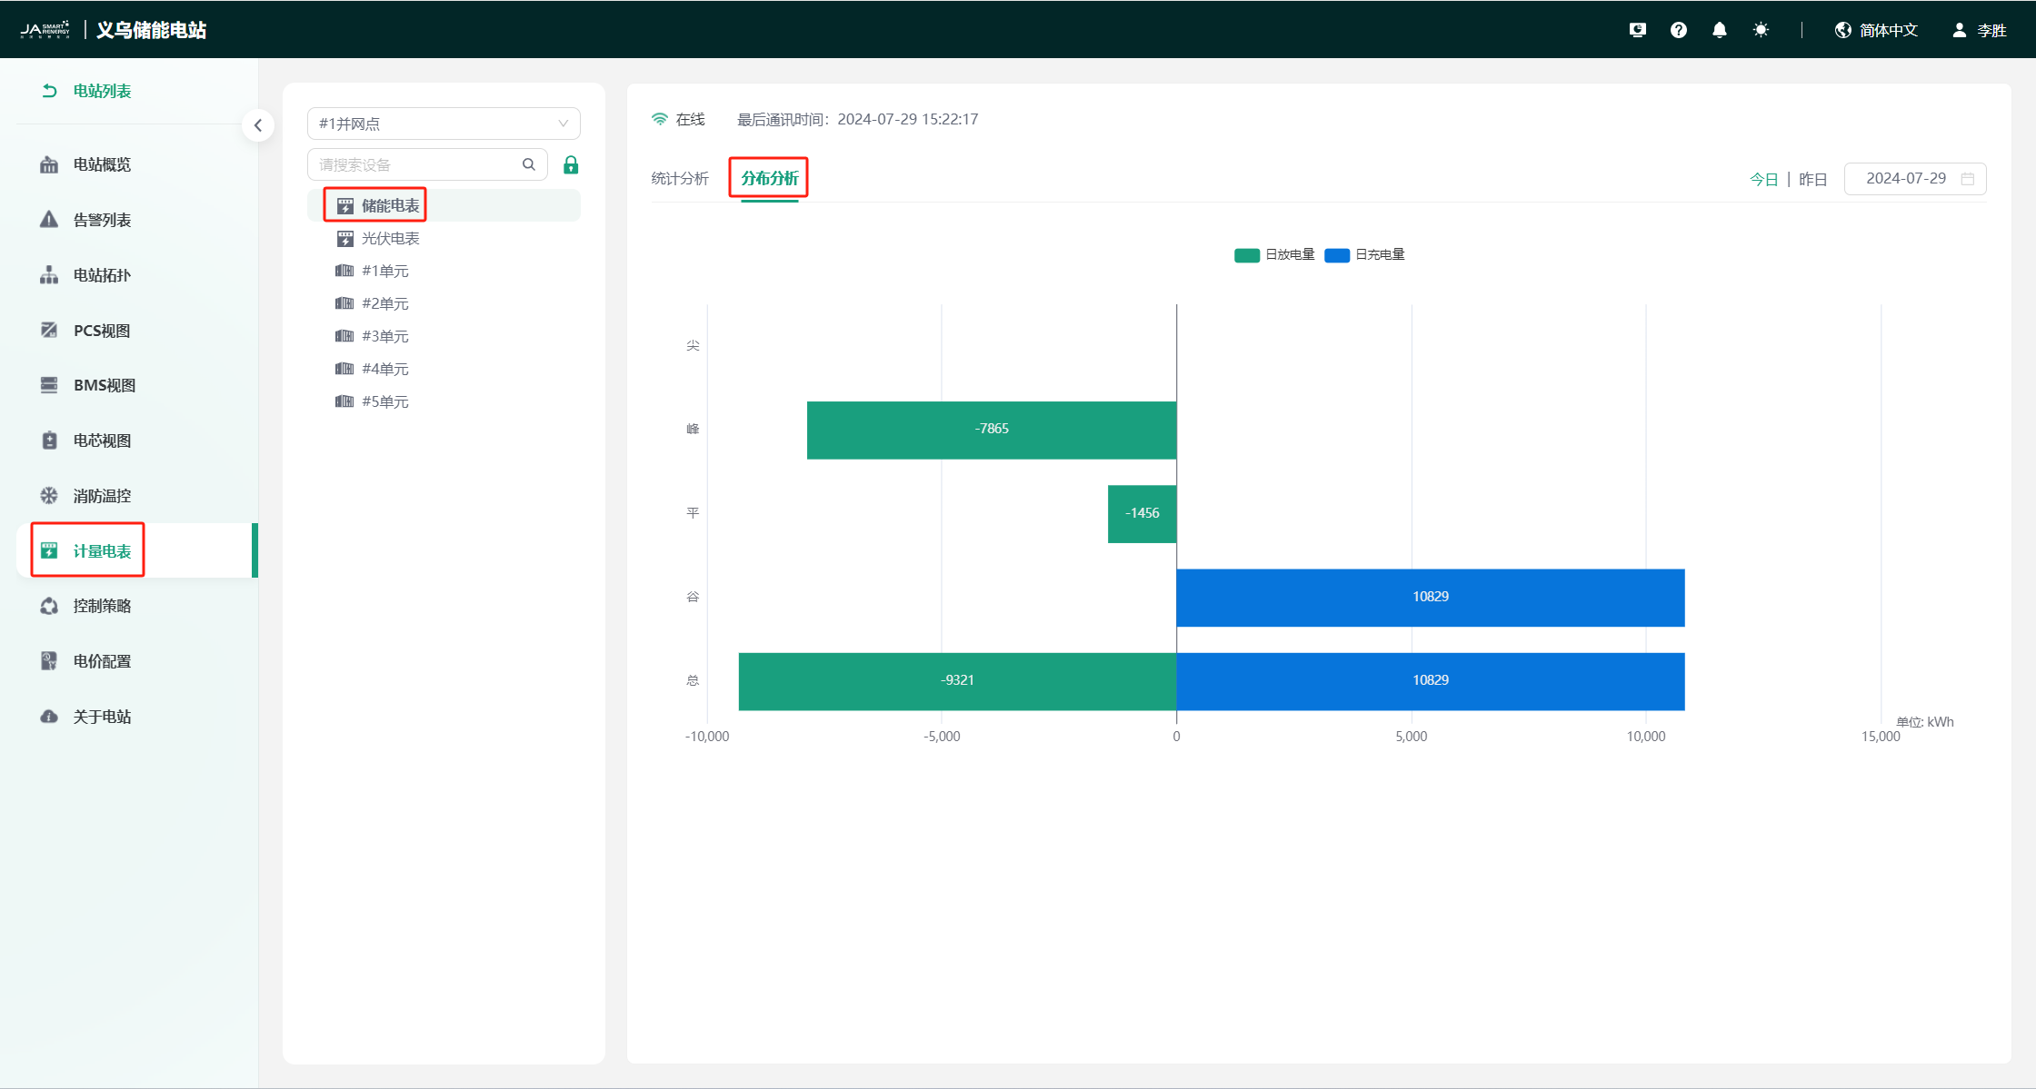This screenshot has height=1089, width=2036.
Task: Open the help question mark icon
Action: (1678, 30)
